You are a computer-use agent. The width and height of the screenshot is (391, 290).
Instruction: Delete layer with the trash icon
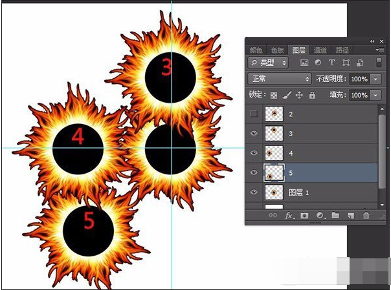366,216
